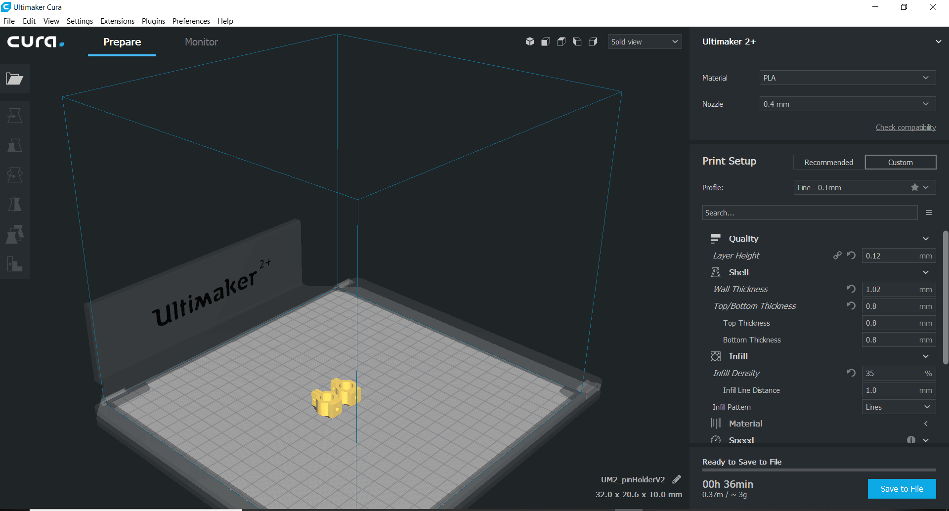The height and width of the screenshot is (511, 949).
Task: Open the Extensions menu
Action: (x=117, y=21)
